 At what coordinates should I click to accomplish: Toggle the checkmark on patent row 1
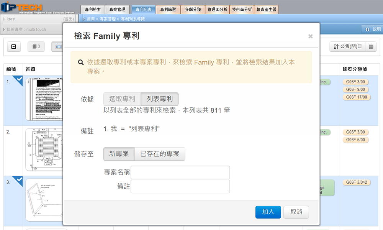pyautogui.click(x=18, y=79)
